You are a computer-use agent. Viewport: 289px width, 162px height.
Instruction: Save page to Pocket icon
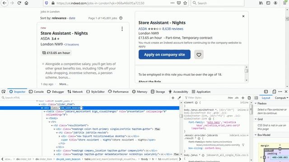point(179,3)
